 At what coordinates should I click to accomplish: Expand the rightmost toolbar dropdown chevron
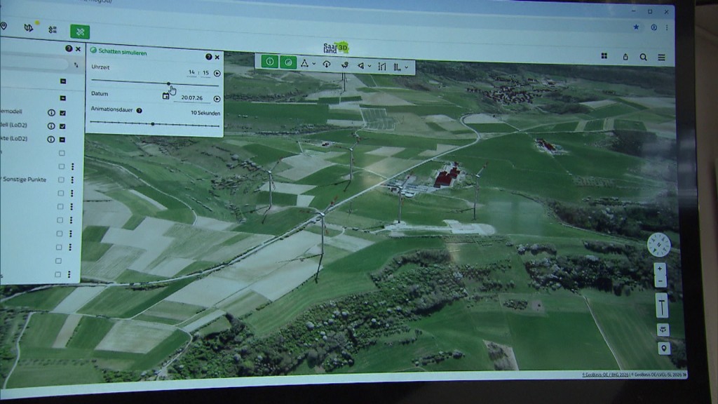(407, 69)
